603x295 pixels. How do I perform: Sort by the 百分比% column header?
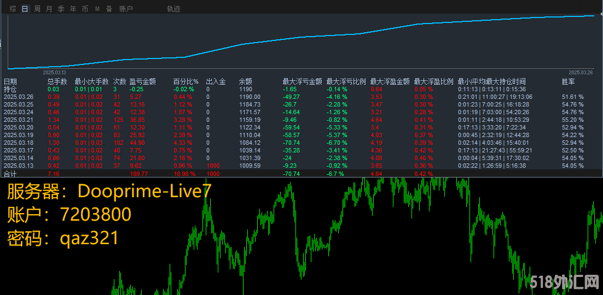[x=185, y=81]
